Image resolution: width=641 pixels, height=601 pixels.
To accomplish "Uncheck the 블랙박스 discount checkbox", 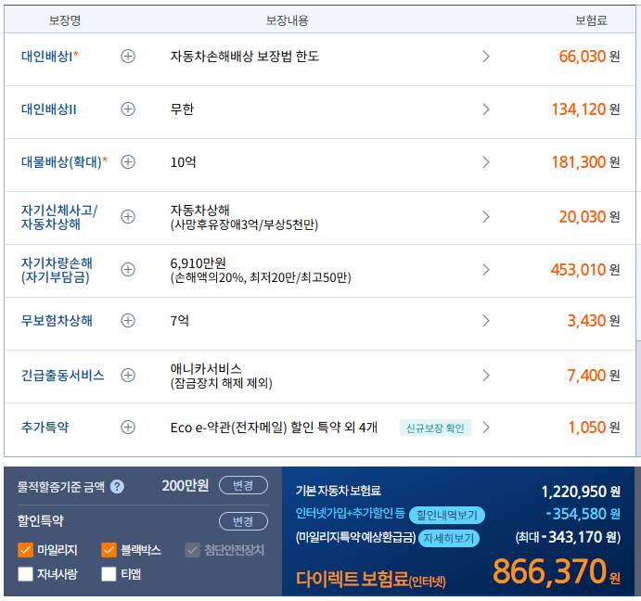I will (x=109, y=550).
